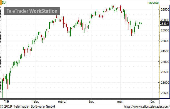
Task: Open the workstation.teletrader.com link
Action: [147, 106]
